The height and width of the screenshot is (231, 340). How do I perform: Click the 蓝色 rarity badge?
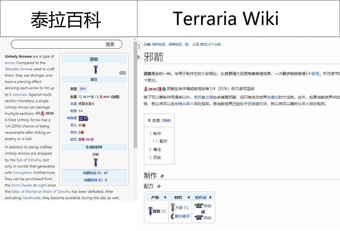pyautogui.click(x=83, y=118)
